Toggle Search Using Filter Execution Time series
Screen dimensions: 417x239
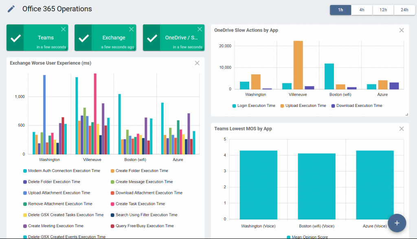(x=144, y=215)
